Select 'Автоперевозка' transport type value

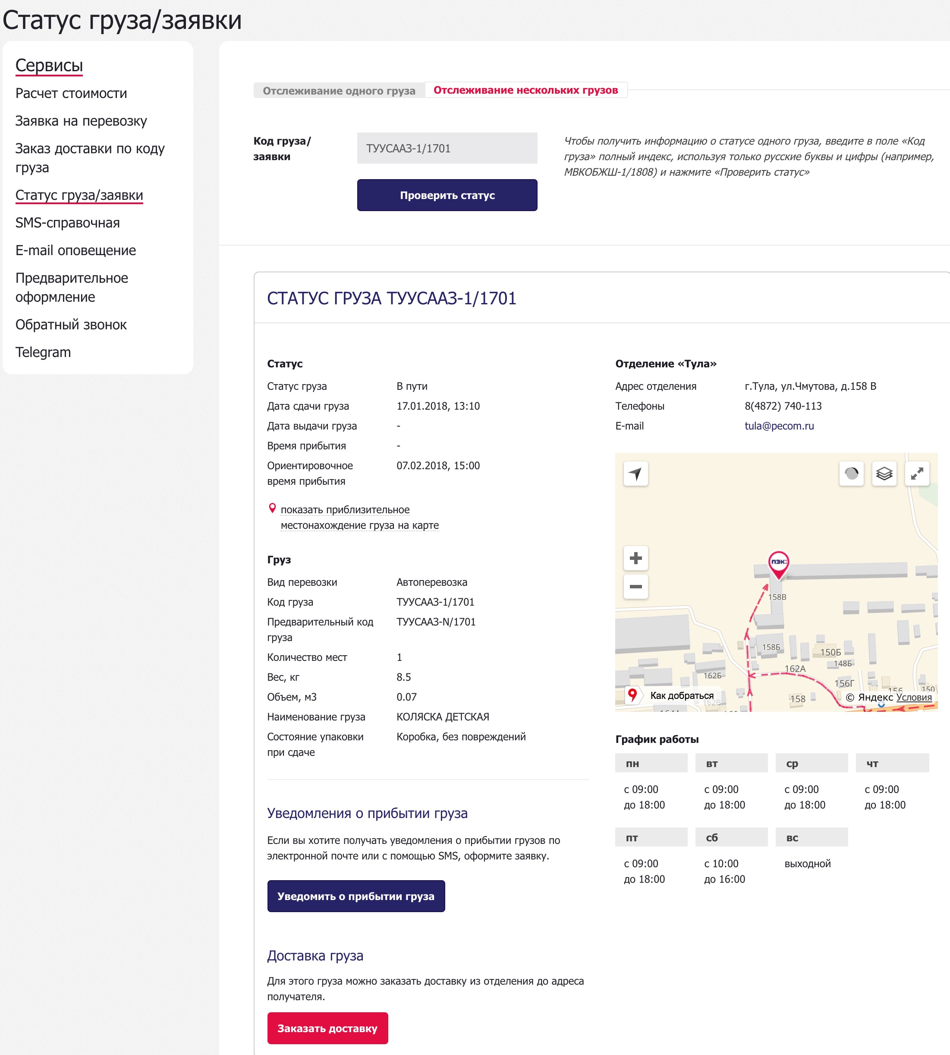pyautogui.click(x=432, y=582)
